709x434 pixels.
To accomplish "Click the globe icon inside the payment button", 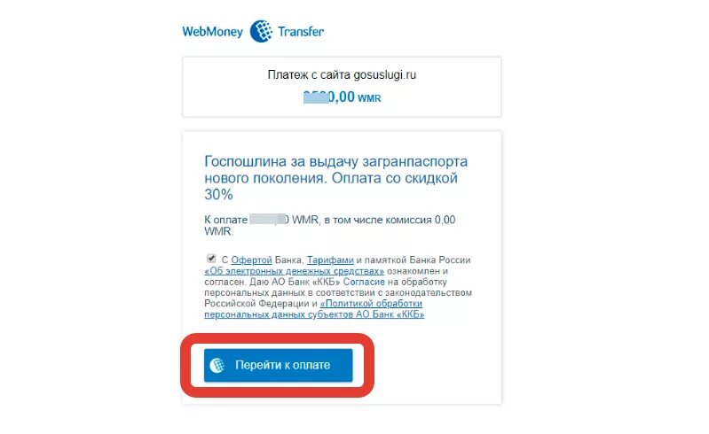I will coord(217,365).
